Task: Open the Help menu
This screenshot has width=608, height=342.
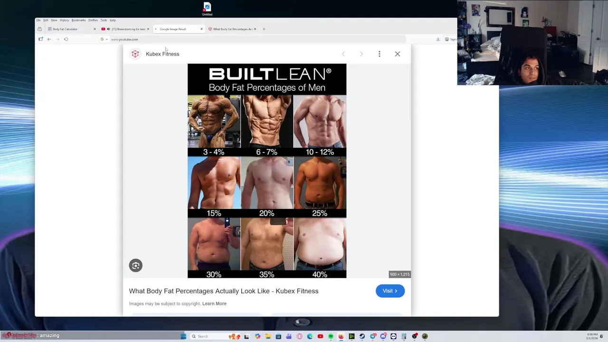Action: (113, 20)
